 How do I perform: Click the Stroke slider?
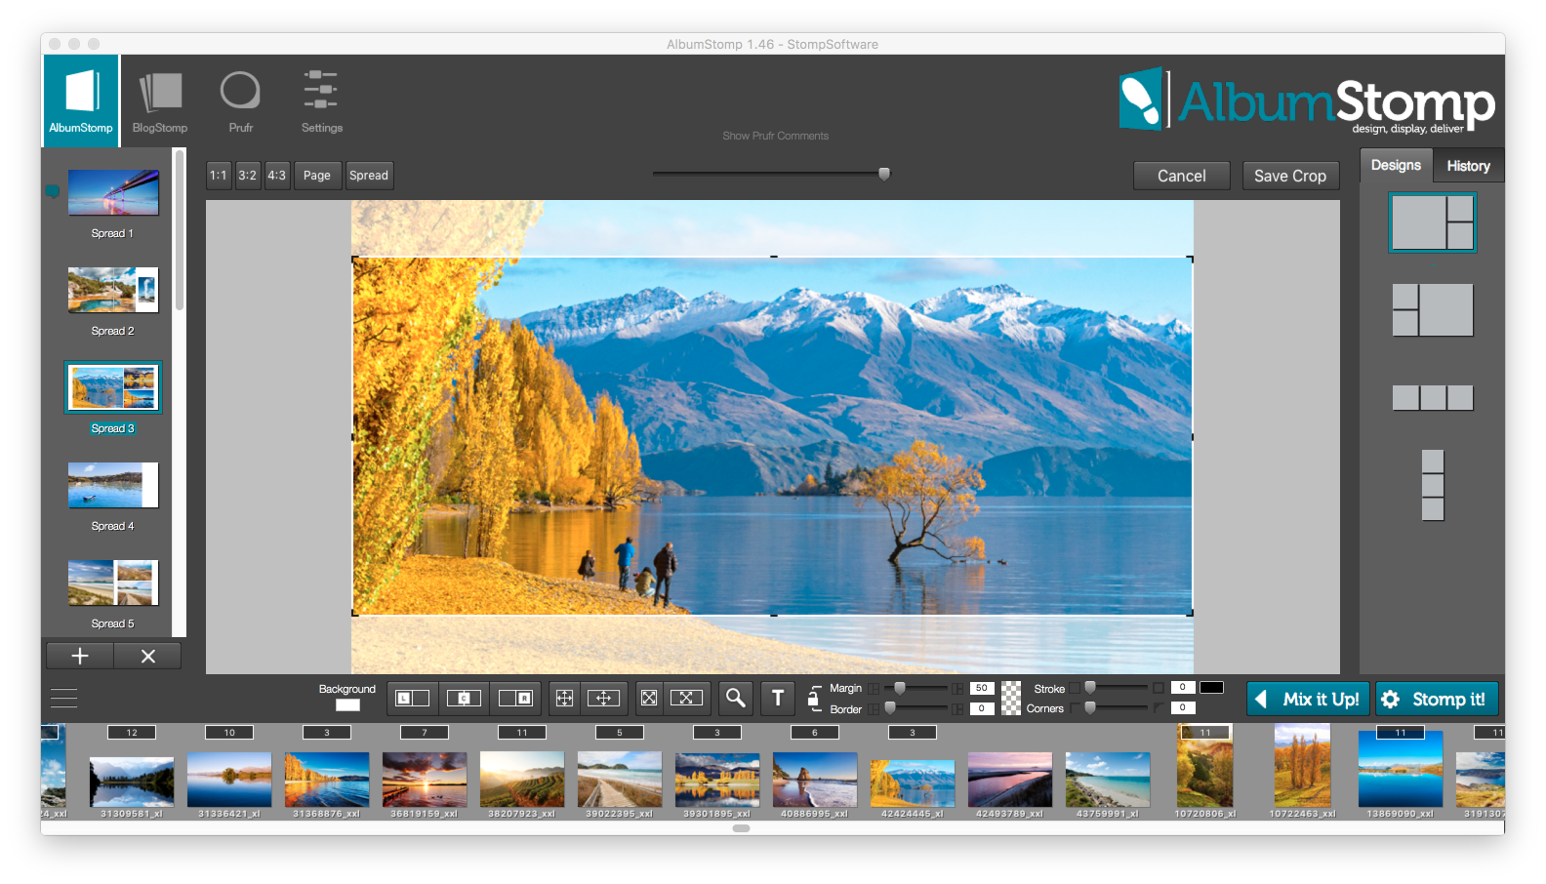tap(1117, 688)
